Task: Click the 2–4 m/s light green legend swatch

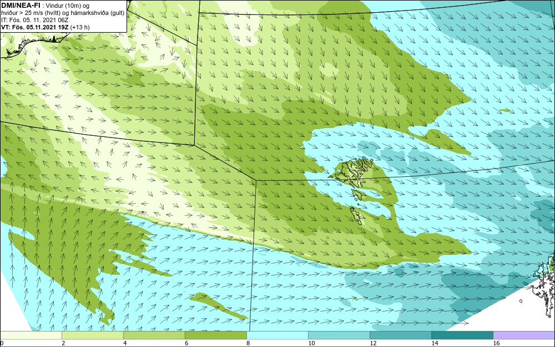Action: [x=92, y=335]
